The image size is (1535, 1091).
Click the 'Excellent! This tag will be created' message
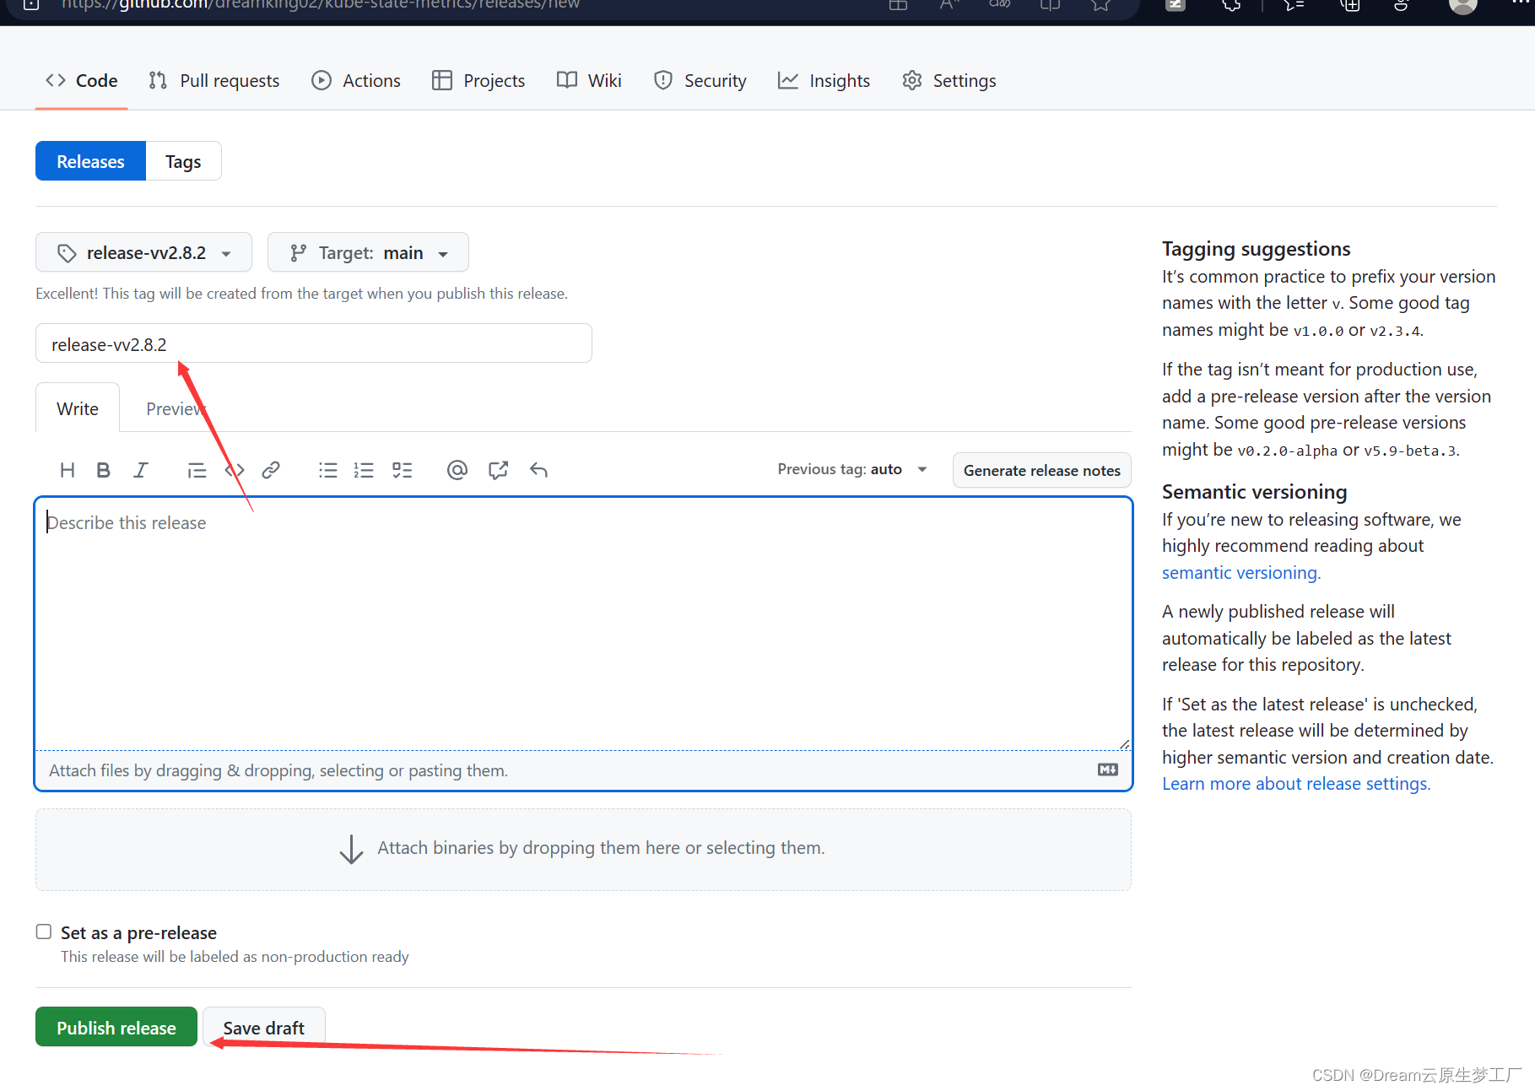(301, 294)
